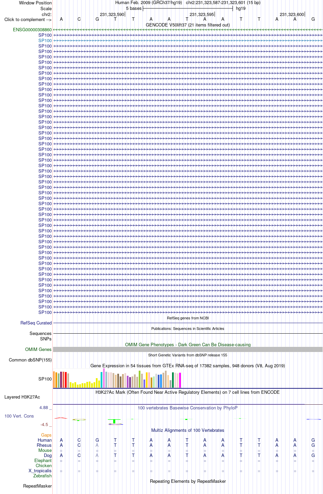Click the Zebrafish species label
The width and height of the screenshot is (323, 494).
tap(42, 476)
